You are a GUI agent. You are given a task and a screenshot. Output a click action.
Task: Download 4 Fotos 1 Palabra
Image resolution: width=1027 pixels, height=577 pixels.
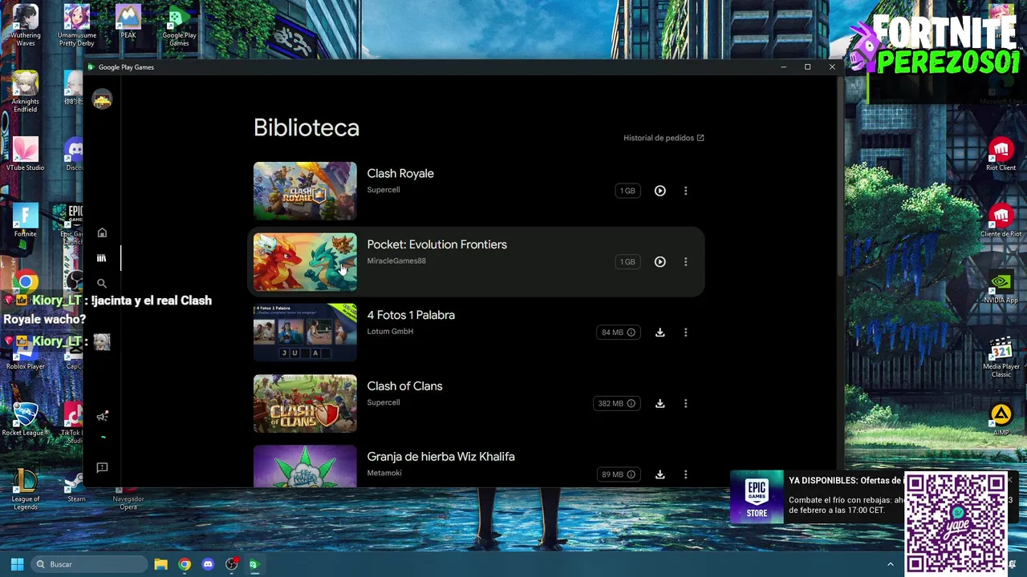point(660,333)
